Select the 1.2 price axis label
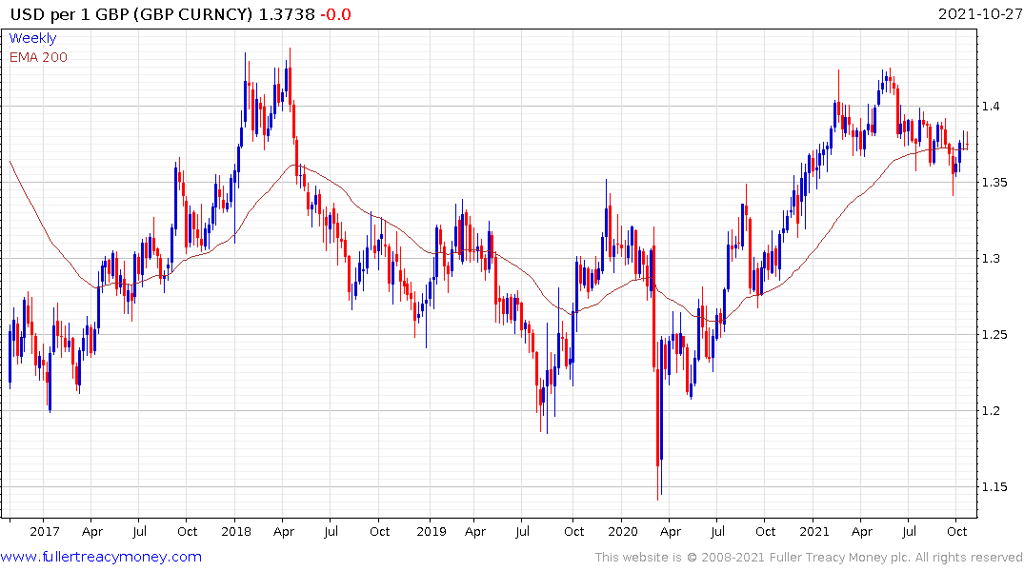The height and width of the screenshot is (571, 1024). pos(990,410)
